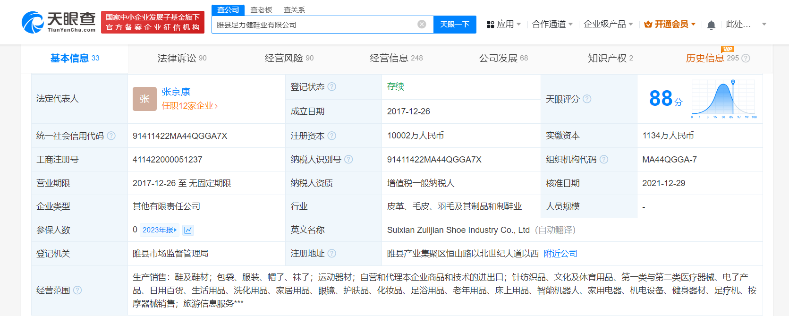Viewport: 789px width, 316px height.
Task: Click the help icon next to 纳税人识别号
Action: click(x=348, y=159)
